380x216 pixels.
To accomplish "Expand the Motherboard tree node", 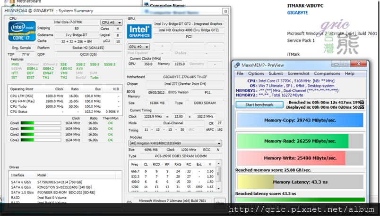I will 5,1.
